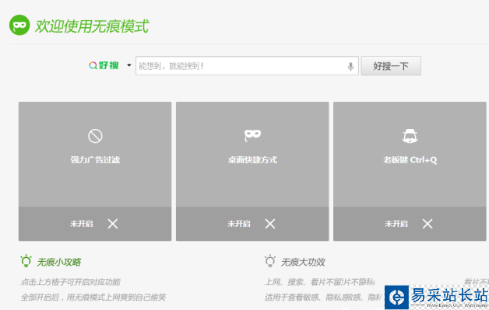The width and height of the screenshot is (489, 310).
Task: Enable 老板键 via its 未开启 status
Action: [x=396, y=224]
